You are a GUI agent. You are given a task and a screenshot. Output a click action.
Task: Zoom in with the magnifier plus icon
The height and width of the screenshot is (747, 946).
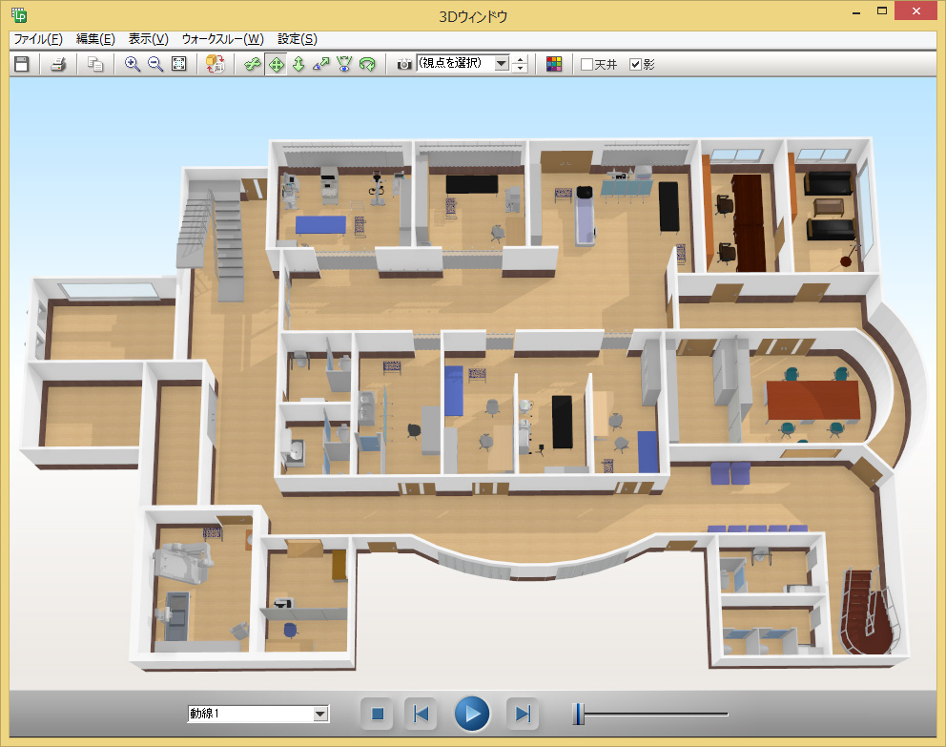pyautogui.click(x=133, y=64)
